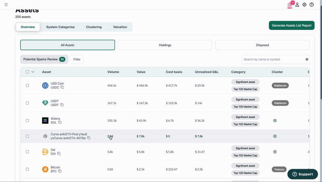322x182 pixels.
Task: Click USD Coin's Significant asset tag
Action: (x=246, y=82)
